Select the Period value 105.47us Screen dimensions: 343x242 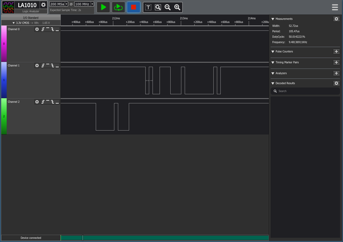[294, 31]
